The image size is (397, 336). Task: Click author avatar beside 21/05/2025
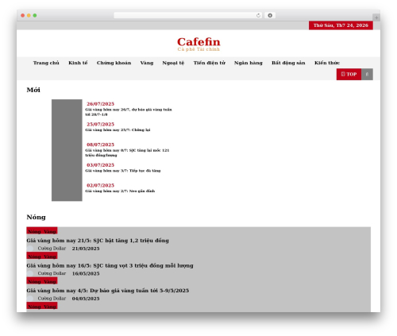point(30,249)
